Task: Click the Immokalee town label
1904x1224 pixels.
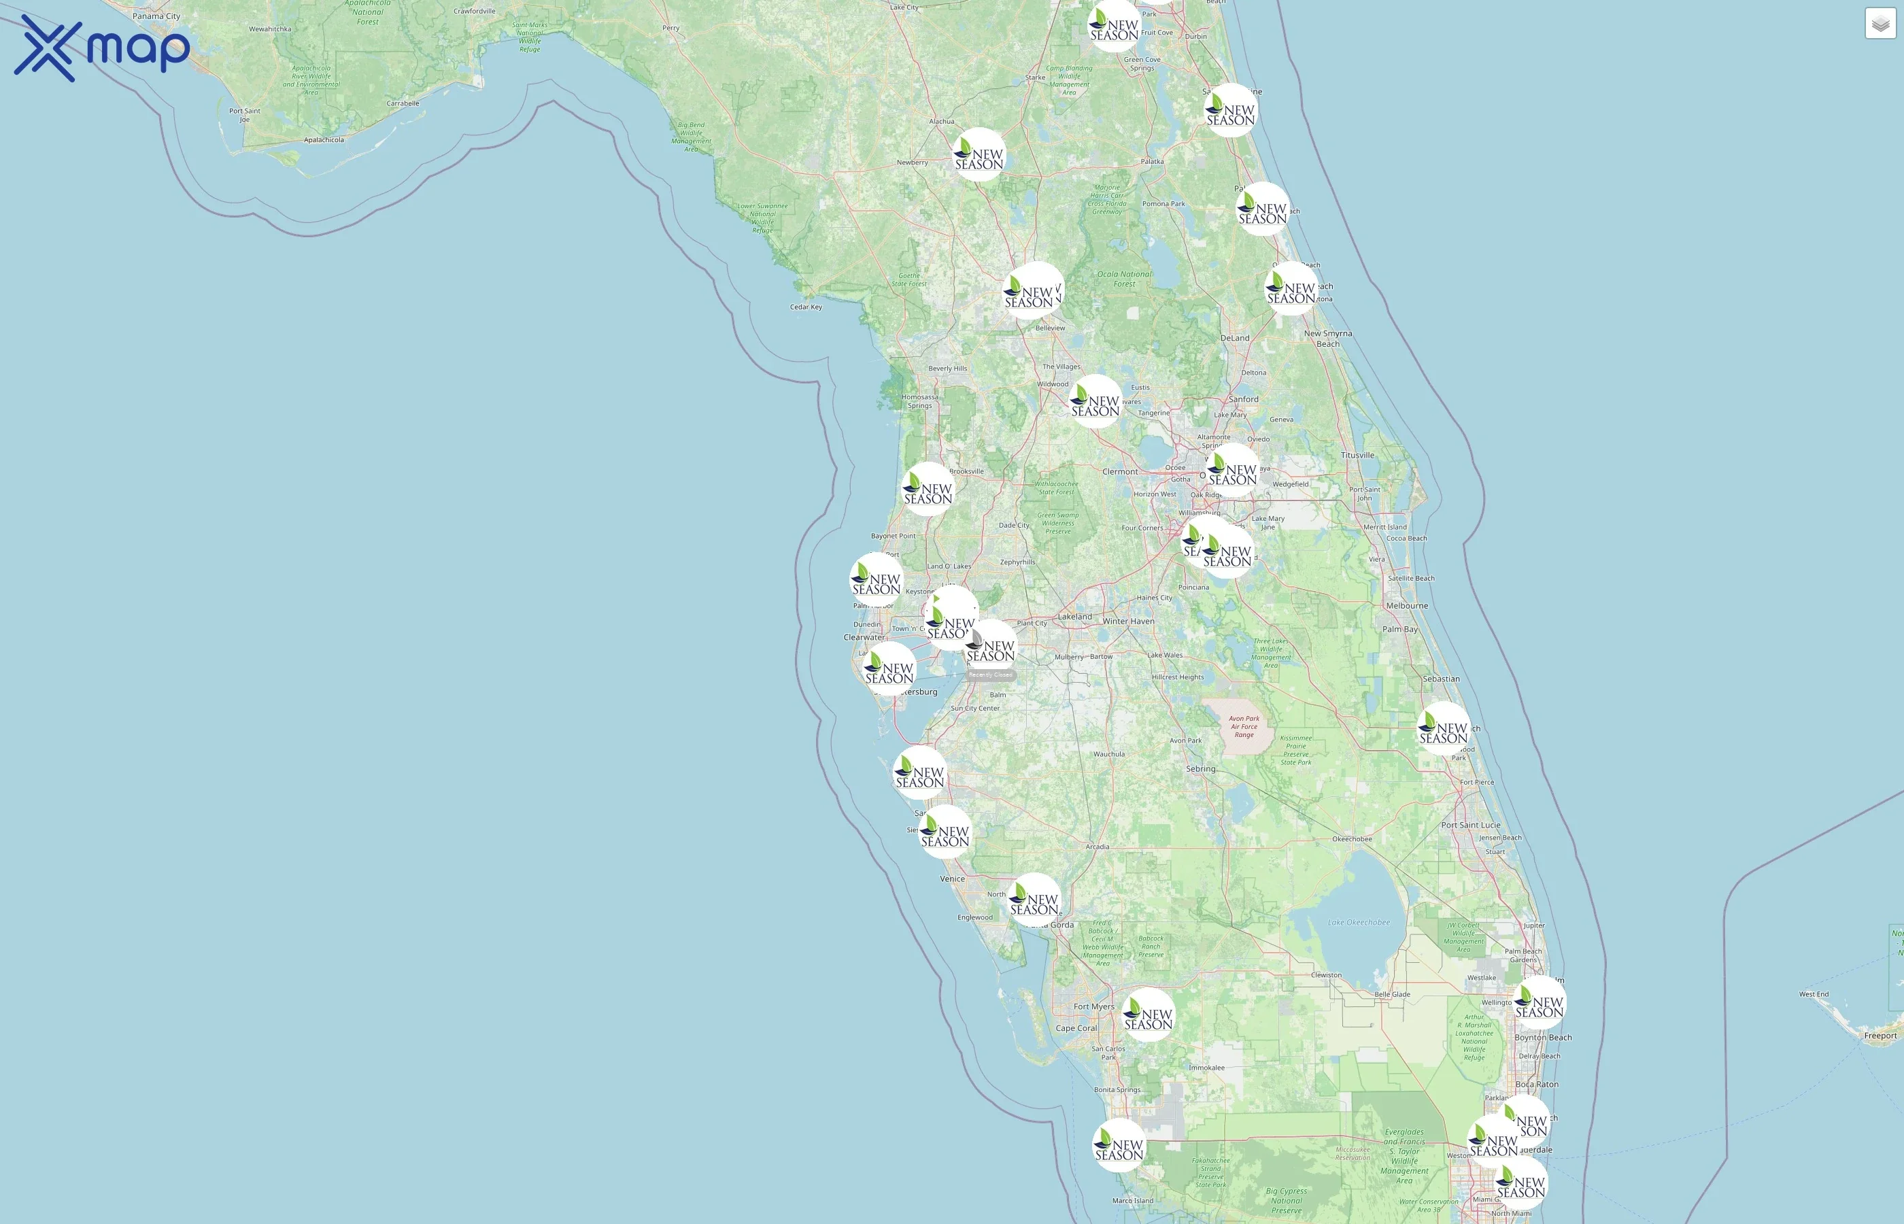Action: click(x=1206, y=1068)
